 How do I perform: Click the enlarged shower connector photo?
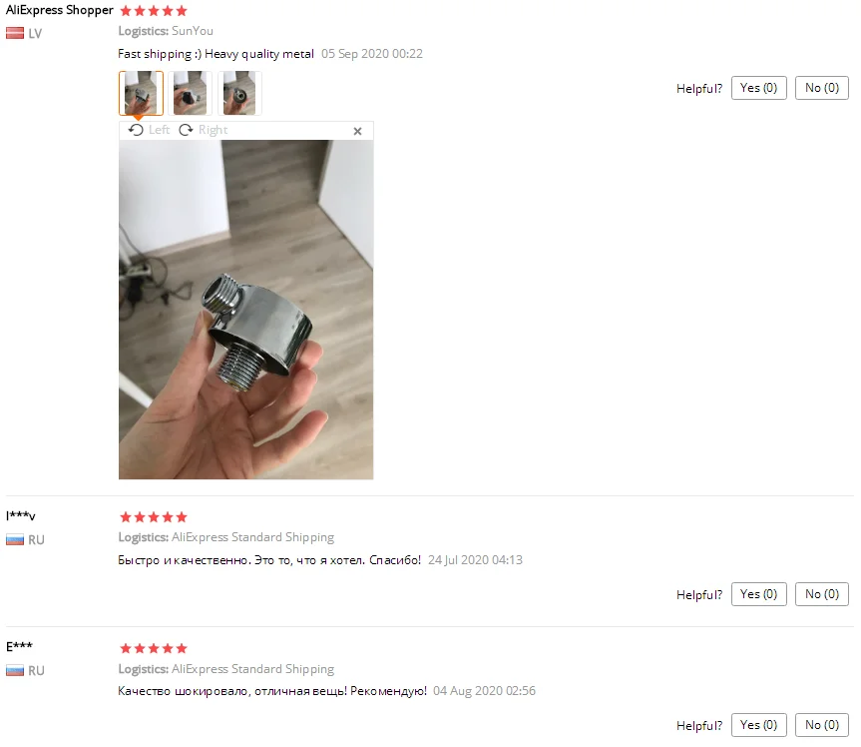tap(246, 310)
